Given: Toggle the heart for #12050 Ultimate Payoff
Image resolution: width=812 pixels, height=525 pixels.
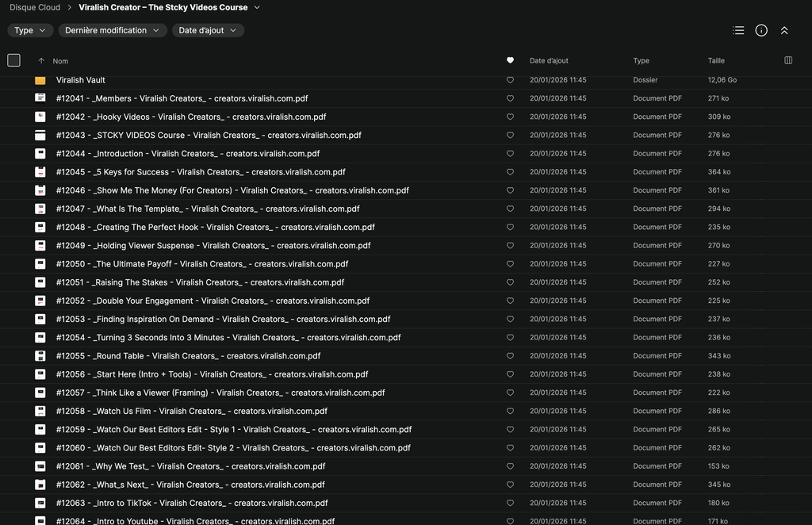Looking at the screenshot, I should [x=510, y=263].
